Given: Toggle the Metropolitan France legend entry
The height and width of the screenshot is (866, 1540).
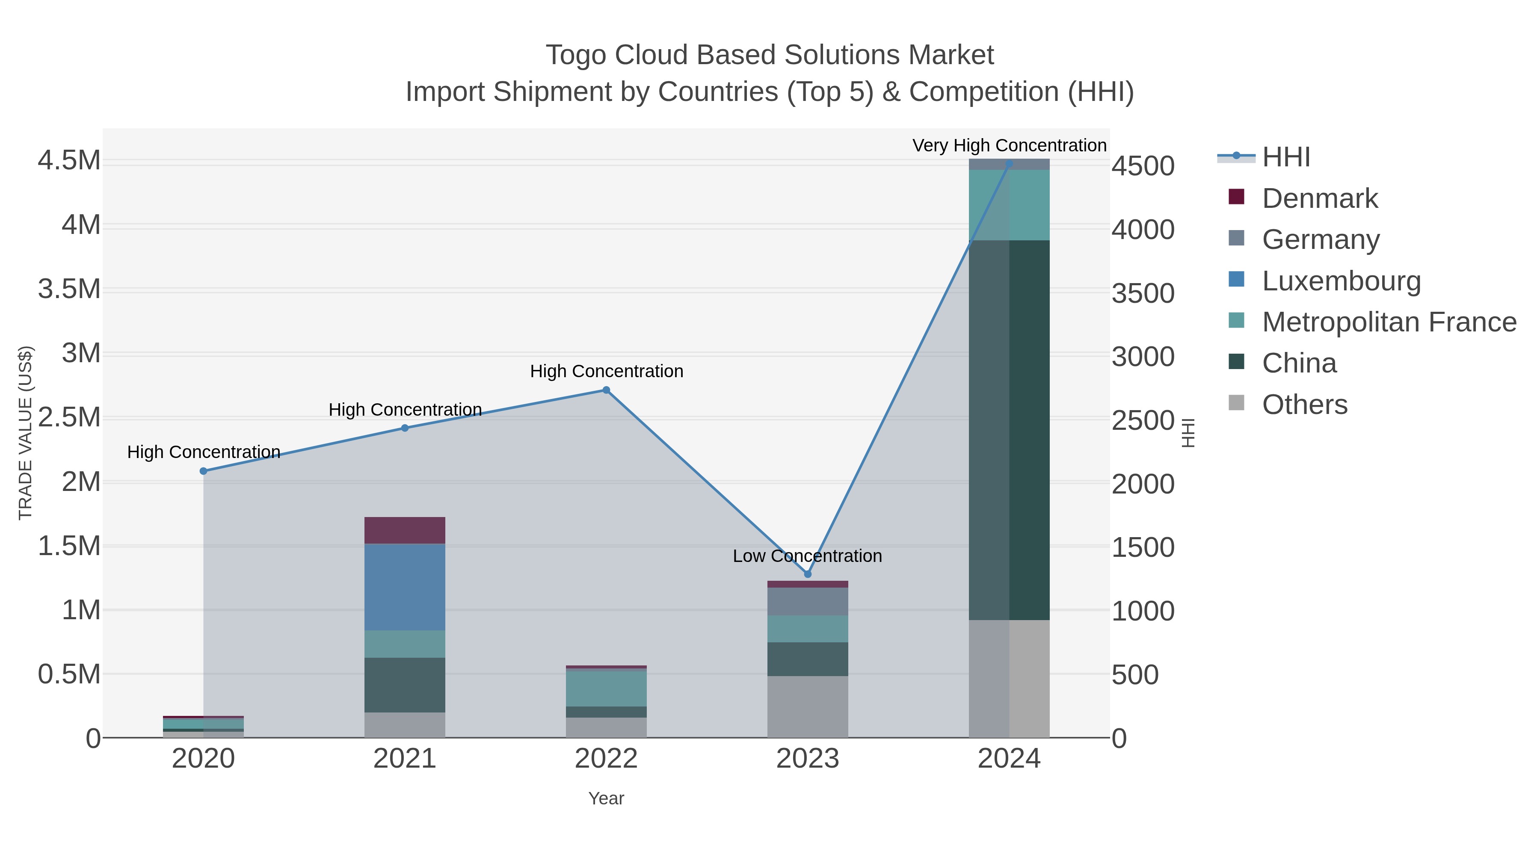Looking at the screenshot, I should coord(1372,322).
